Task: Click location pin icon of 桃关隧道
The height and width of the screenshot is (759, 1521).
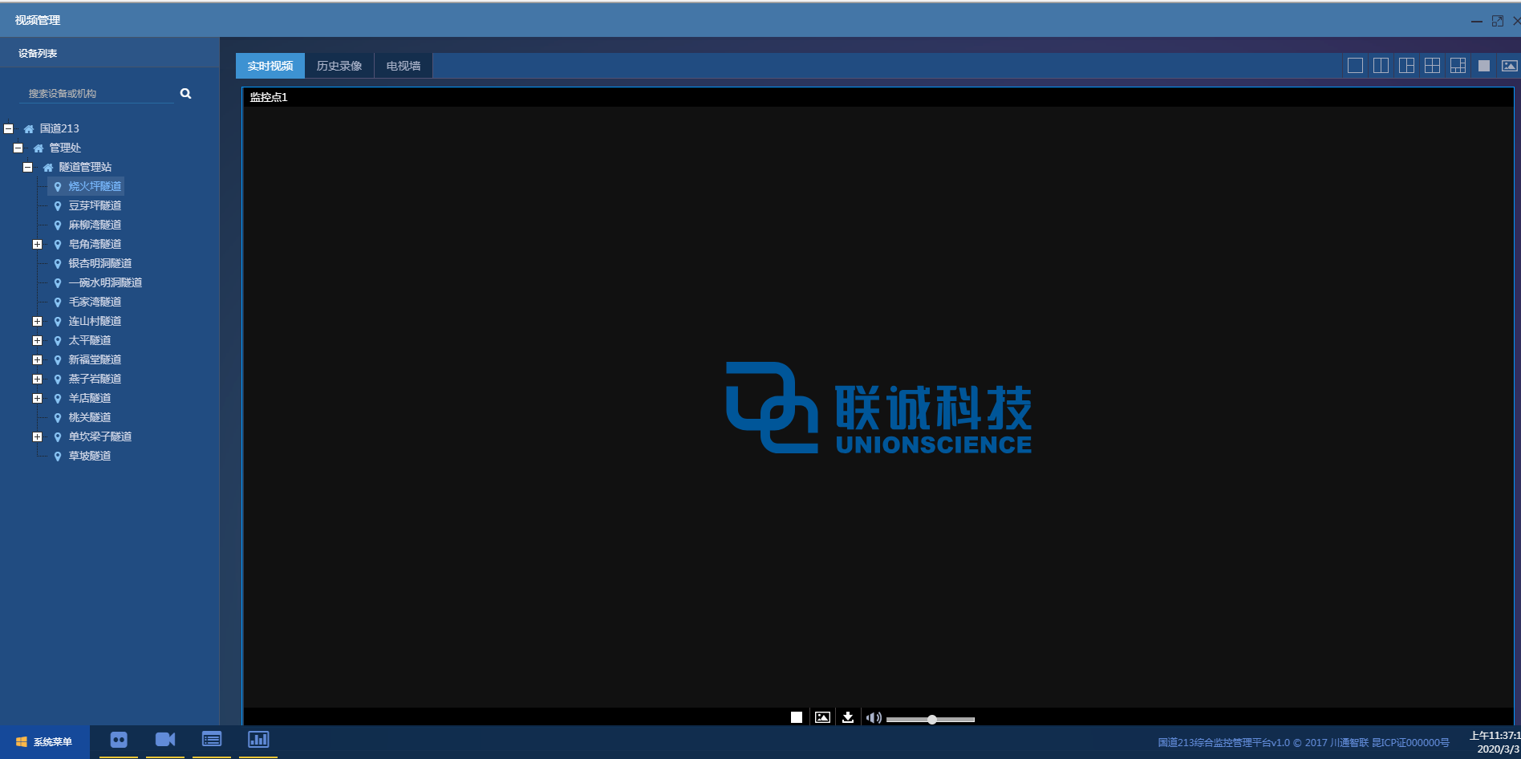Action: click(x=58, y=417)
